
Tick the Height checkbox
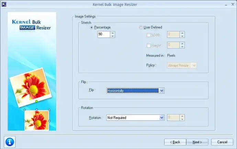point(149,45)
